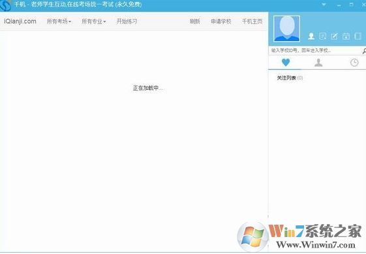Click the 千机 app logo in title bar

[5, 5]
